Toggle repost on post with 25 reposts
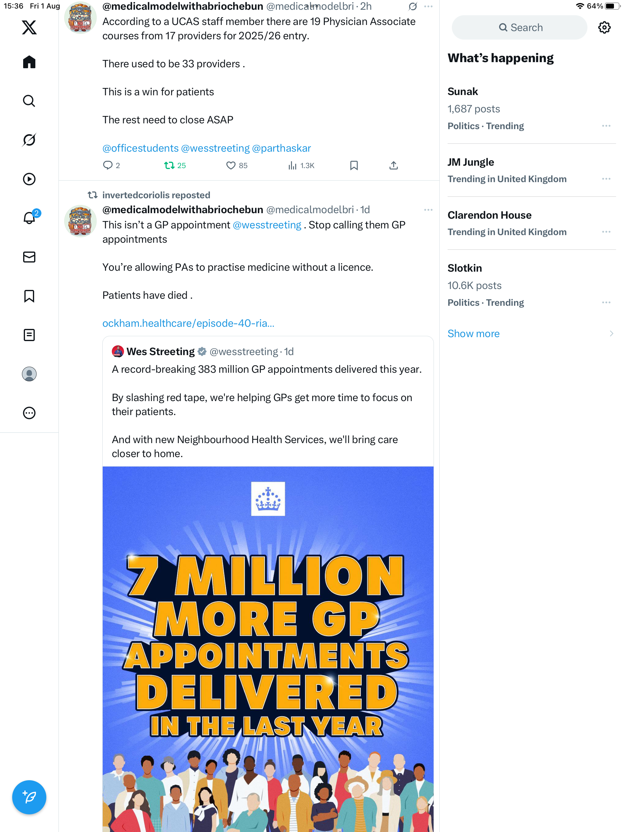The image size is (624, 832). pos(169,165)
